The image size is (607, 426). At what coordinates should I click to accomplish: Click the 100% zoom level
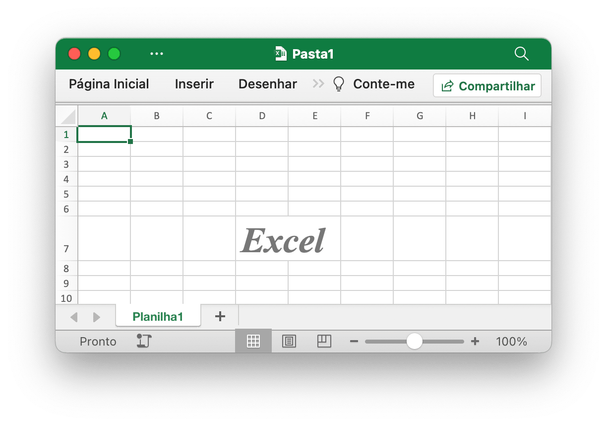(x=511, y=342)
